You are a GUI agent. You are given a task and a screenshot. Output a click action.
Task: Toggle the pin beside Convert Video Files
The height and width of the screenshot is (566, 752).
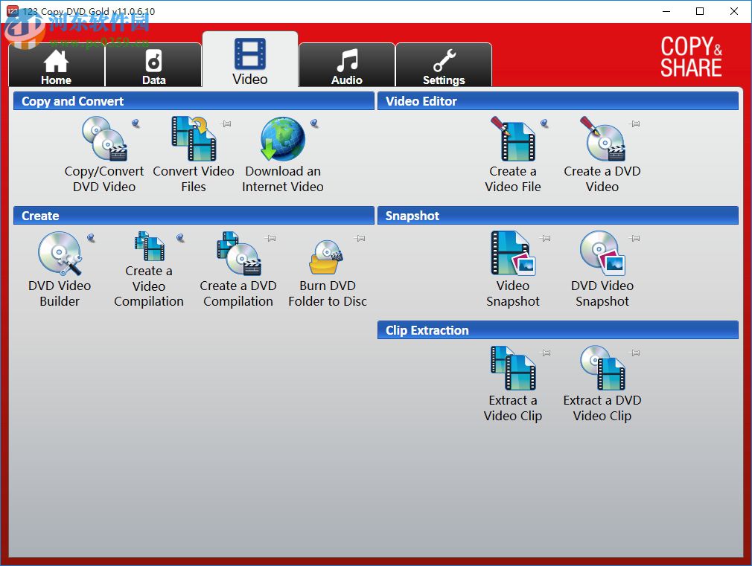point(226,123)
